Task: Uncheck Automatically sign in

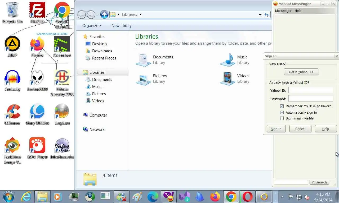Action: [x=282, y=112]
